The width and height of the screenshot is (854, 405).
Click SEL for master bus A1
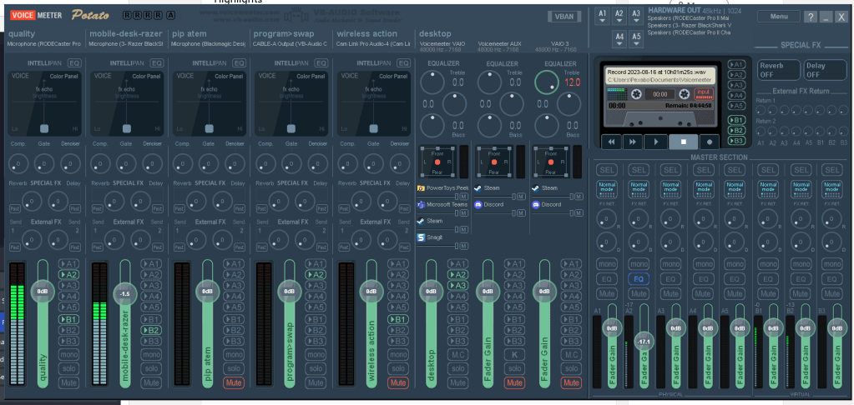tap(607, 170)
